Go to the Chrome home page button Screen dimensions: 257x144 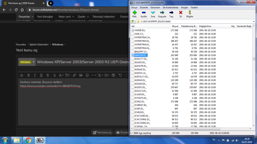click(x=22, y=10)
